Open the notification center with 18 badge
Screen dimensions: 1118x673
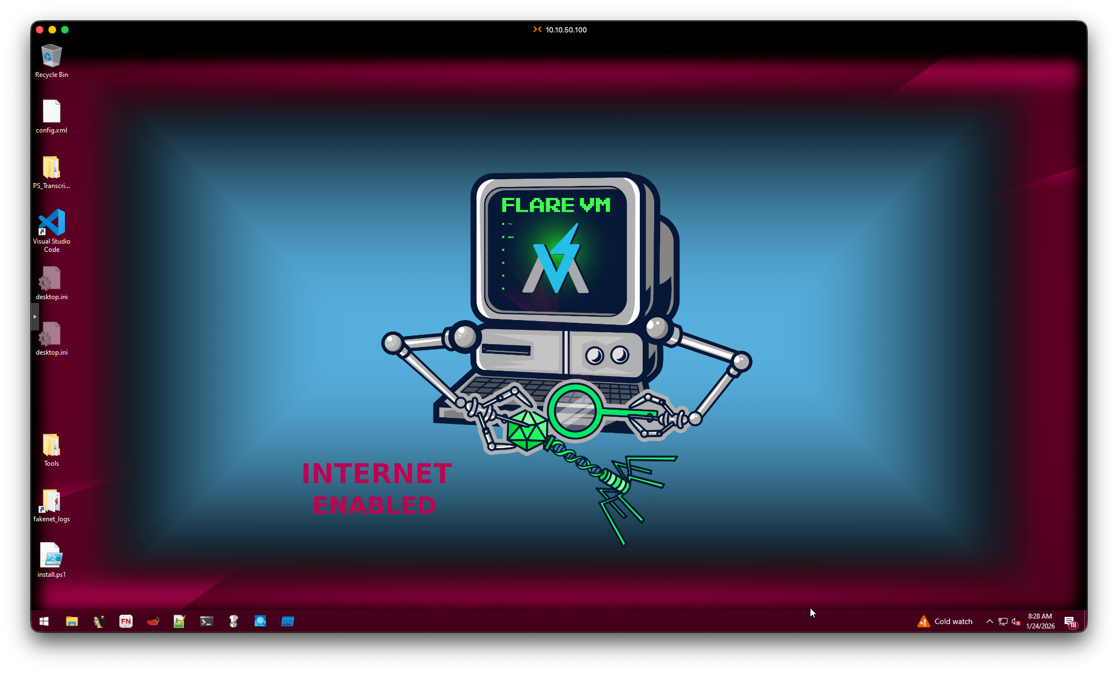pos(1070,621)
